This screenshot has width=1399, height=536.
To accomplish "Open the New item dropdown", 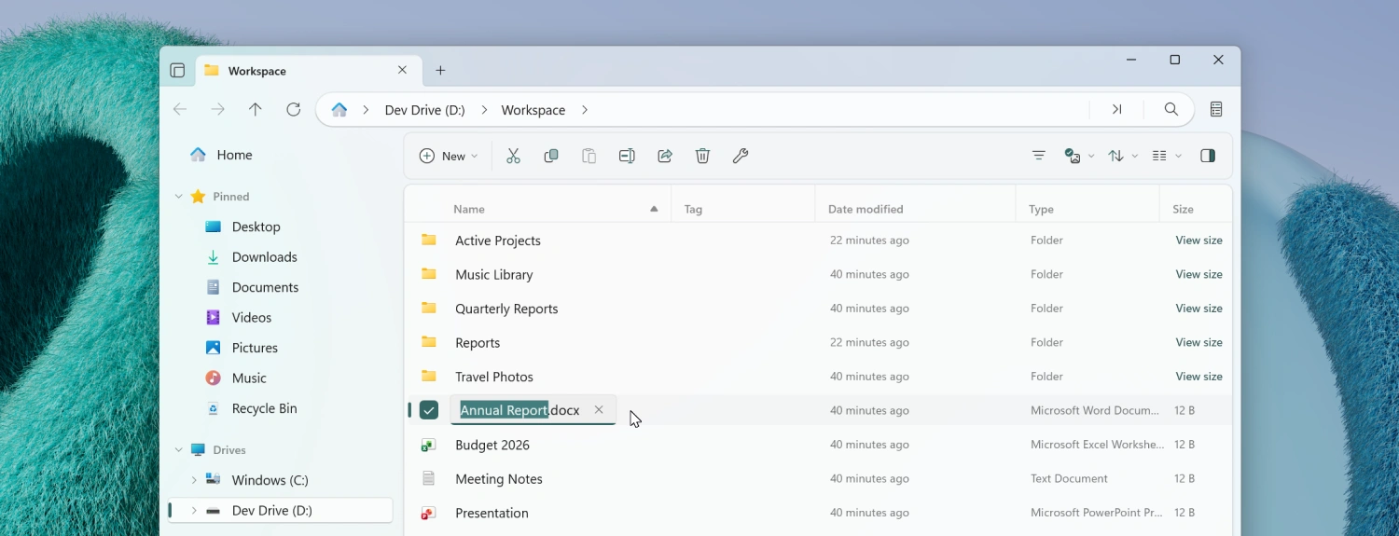I will (x=449, y=156).
